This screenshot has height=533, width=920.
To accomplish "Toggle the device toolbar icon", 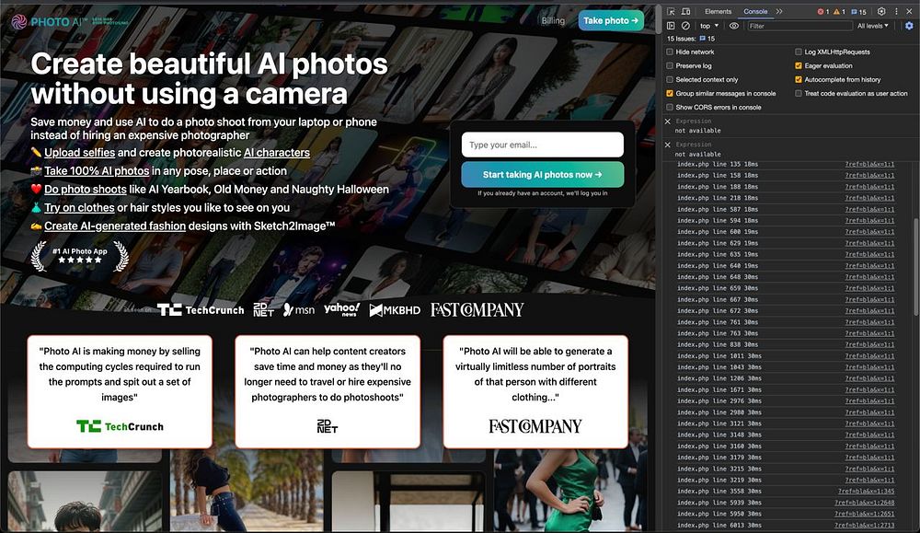I will tap(685, 11).
